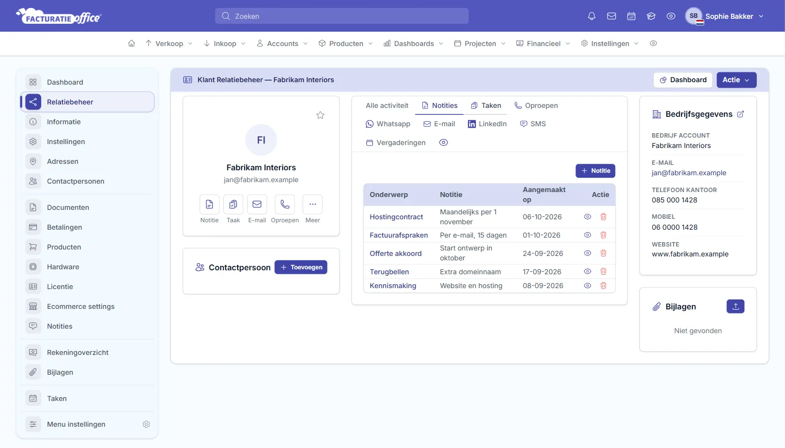
Task: Toggle the eye icon in top header
Action: click(x=671, y=16)
